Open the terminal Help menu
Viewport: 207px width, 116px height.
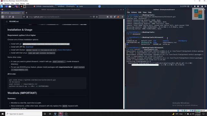149,12
